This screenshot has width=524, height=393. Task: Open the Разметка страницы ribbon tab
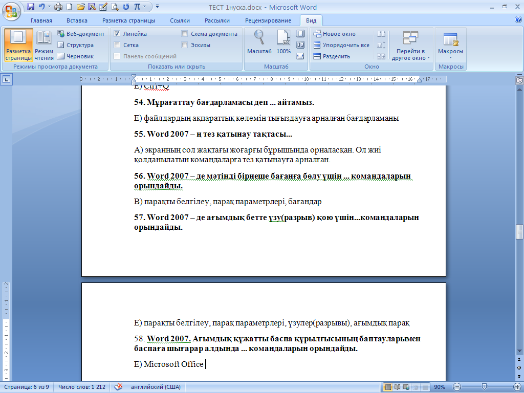(x=128, y=20)
